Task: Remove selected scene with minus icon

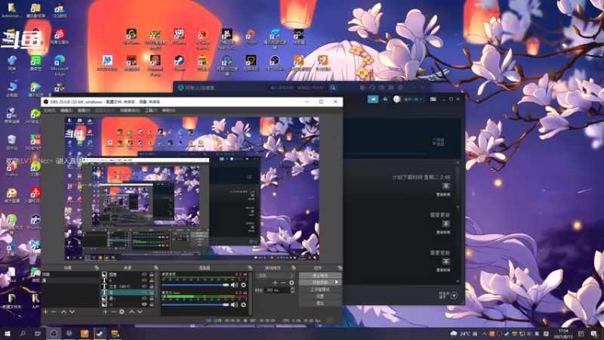Action: pos(54,311)
